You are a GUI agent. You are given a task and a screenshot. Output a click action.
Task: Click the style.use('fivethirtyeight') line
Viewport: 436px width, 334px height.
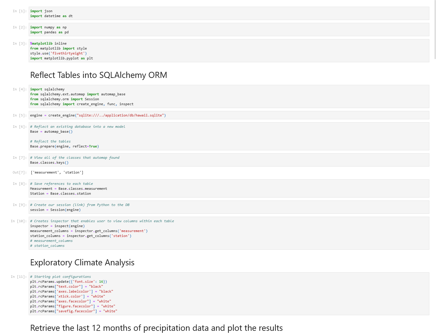tap(59, 53)
